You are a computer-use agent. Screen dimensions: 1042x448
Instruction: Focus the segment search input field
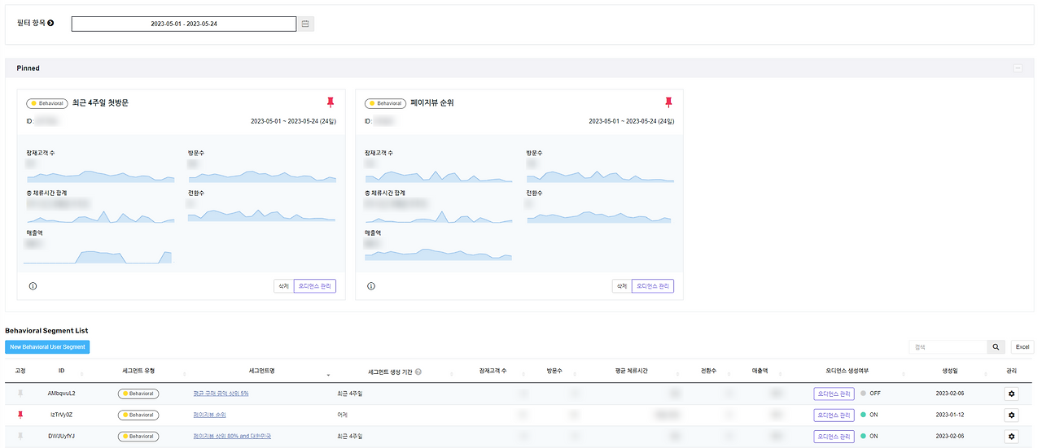coord(948,347)
